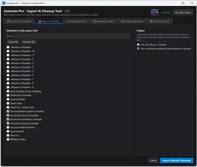The width and height of the screenshot is (197, 167).
Task: Uncheck Structural Column Schedule
Action: 8,115
